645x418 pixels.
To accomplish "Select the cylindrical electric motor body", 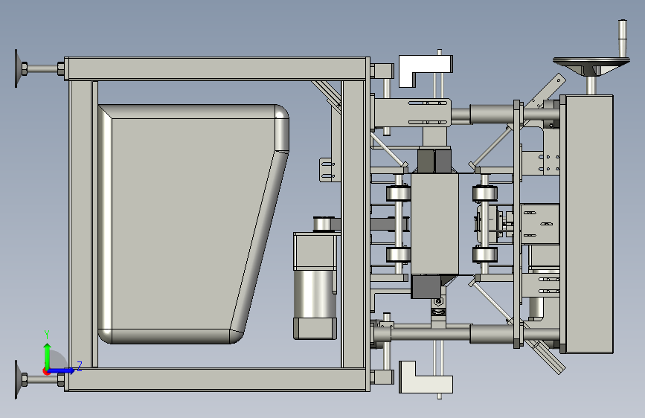I will (x=315, y=293).
